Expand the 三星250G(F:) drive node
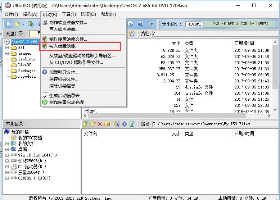 click(x=7, y=172)
